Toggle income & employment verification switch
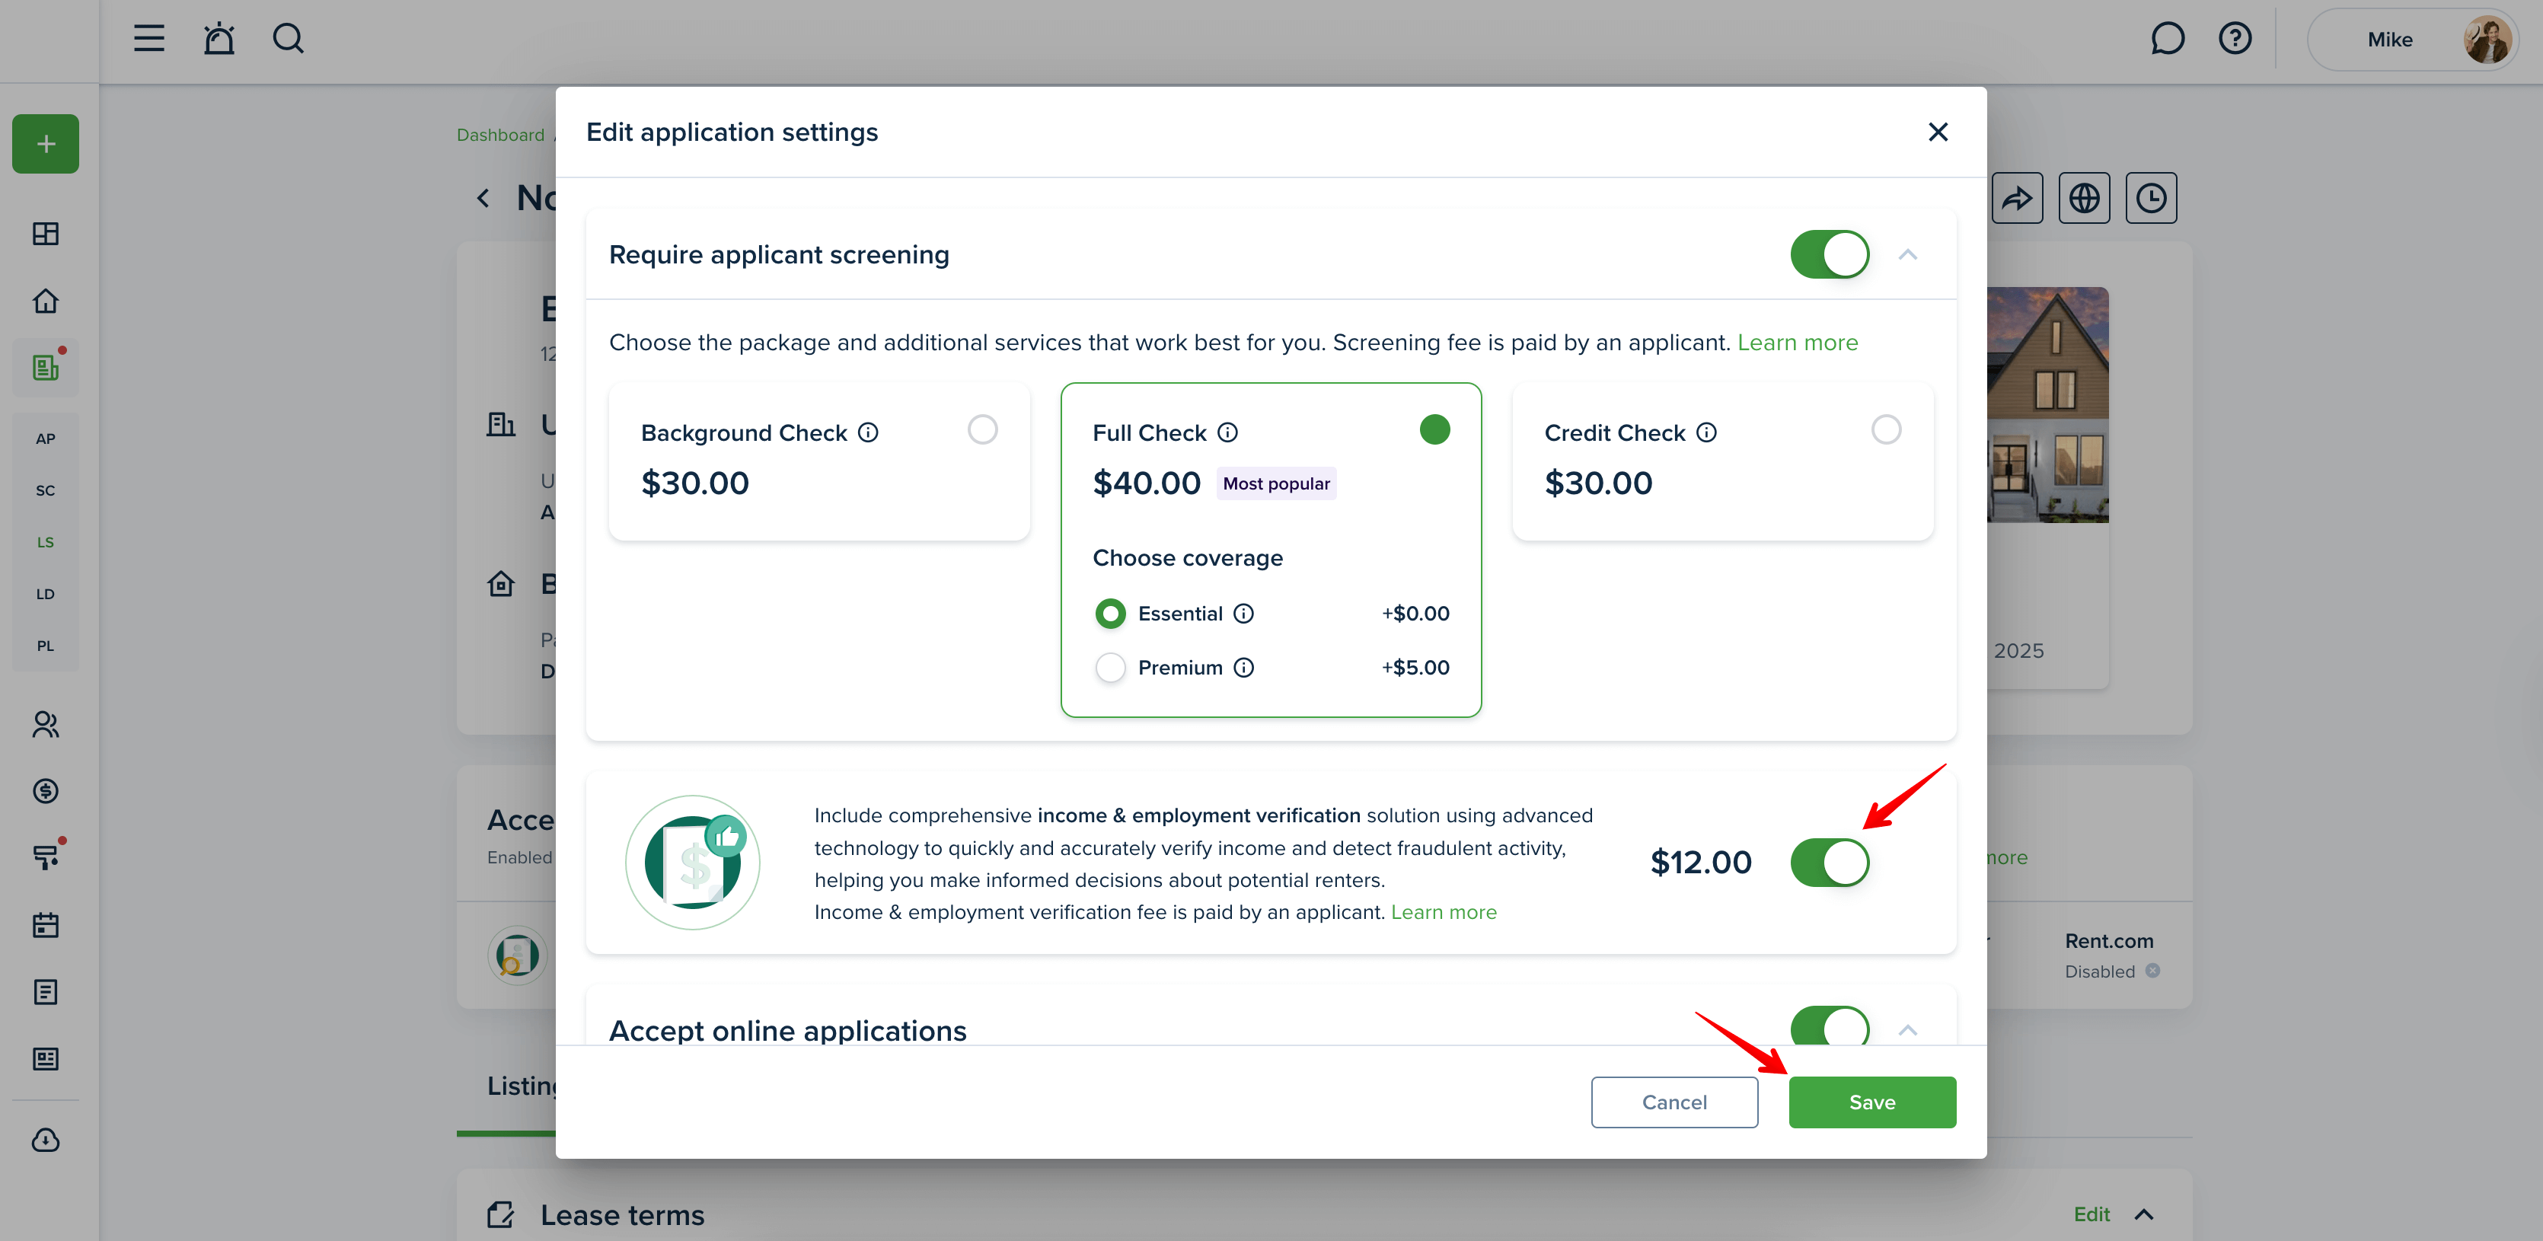This screenshot has width=2543, height=1241. 1830,862
